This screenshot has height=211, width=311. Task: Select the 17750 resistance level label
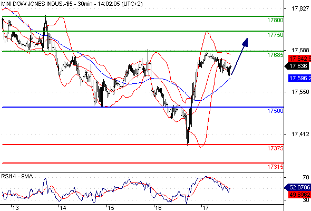pos(275,35)
